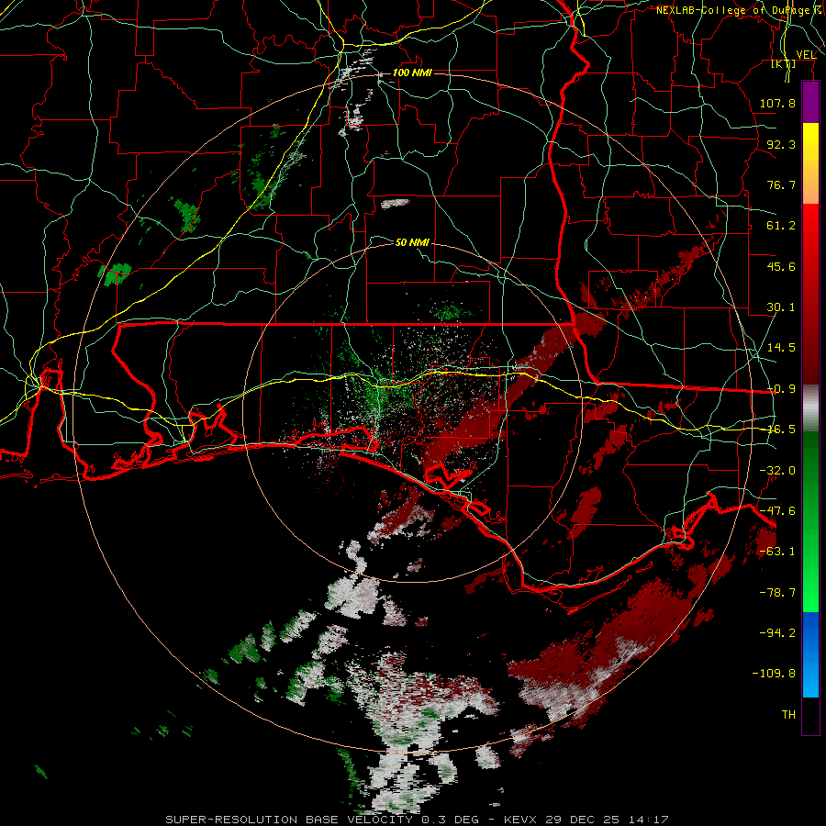Viewport: 826px width, 826px height.
Task: Click the 45.6 scale value
Action: click(x=781, y=266)
